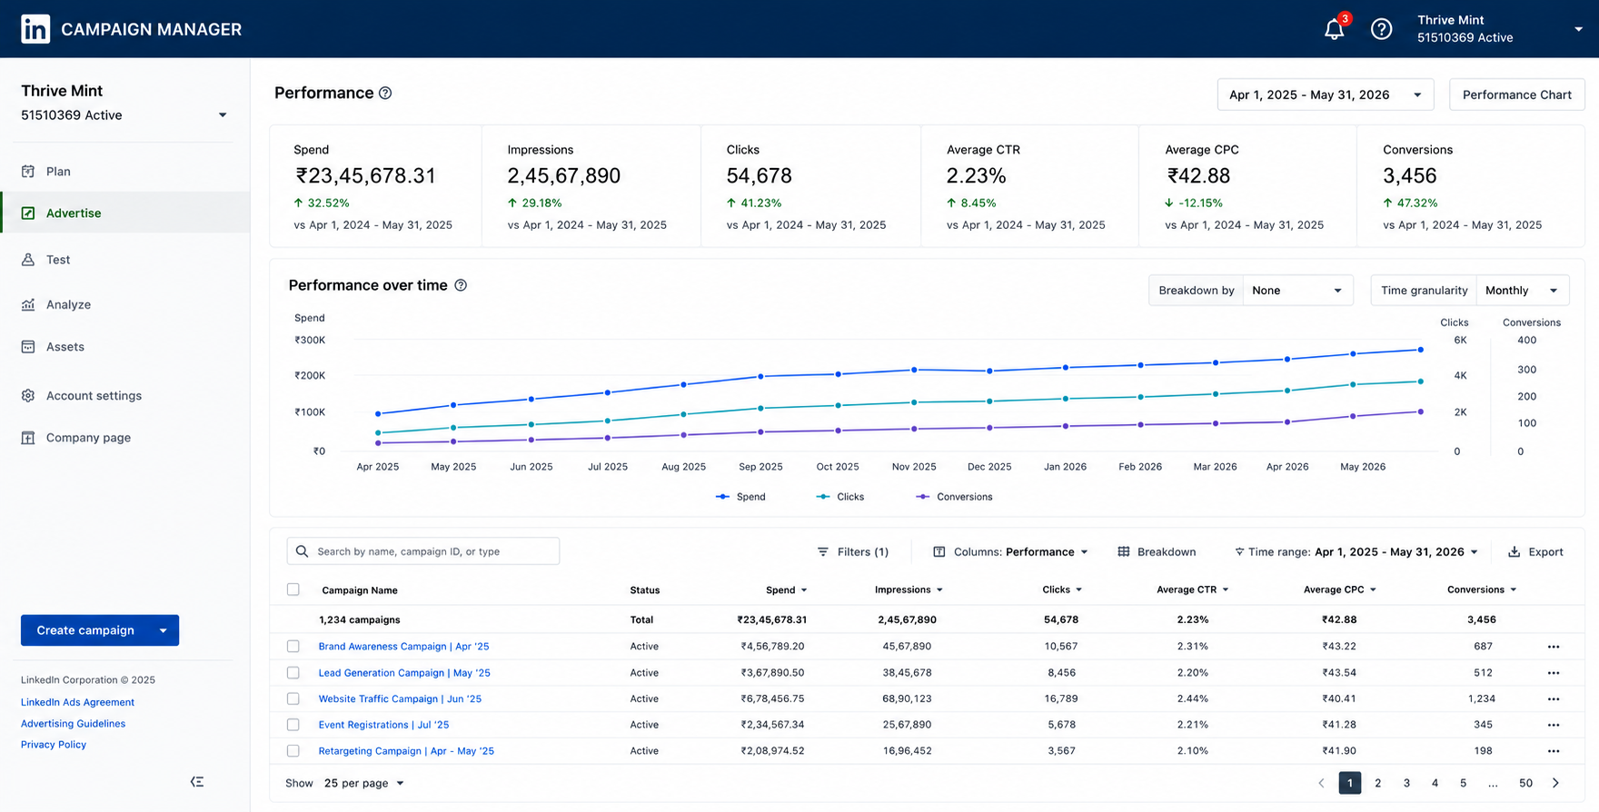Go to page 3 in pagination
This screenshot has width=1599, height=812.
(1406, 783)
